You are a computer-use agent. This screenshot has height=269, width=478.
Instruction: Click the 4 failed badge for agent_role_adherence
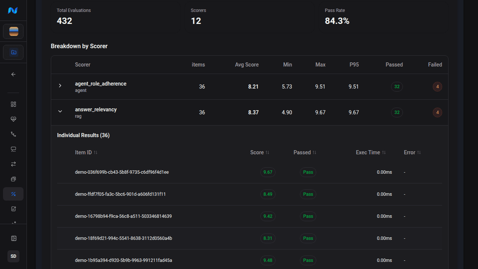click(x=437, y=87)
